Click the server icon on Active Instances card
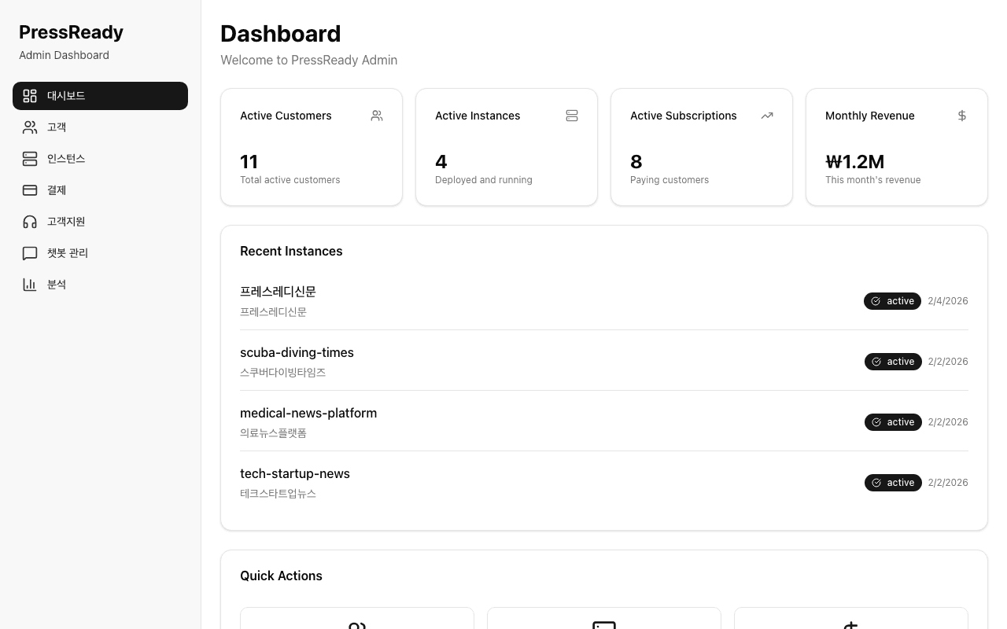This screenshot has width=1007, height=629. (572, 116)
